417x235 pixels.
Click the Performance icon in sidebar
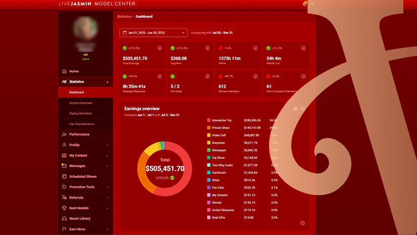click(x=64, y=134)
